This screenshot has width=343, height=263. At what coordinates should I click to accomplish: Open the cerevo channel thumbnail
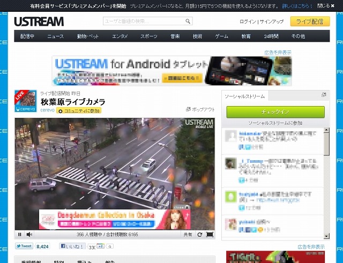pos(26,101)
